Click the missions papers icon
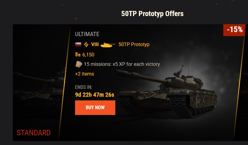This screenshot has height=145, width=248. [79, 64]
